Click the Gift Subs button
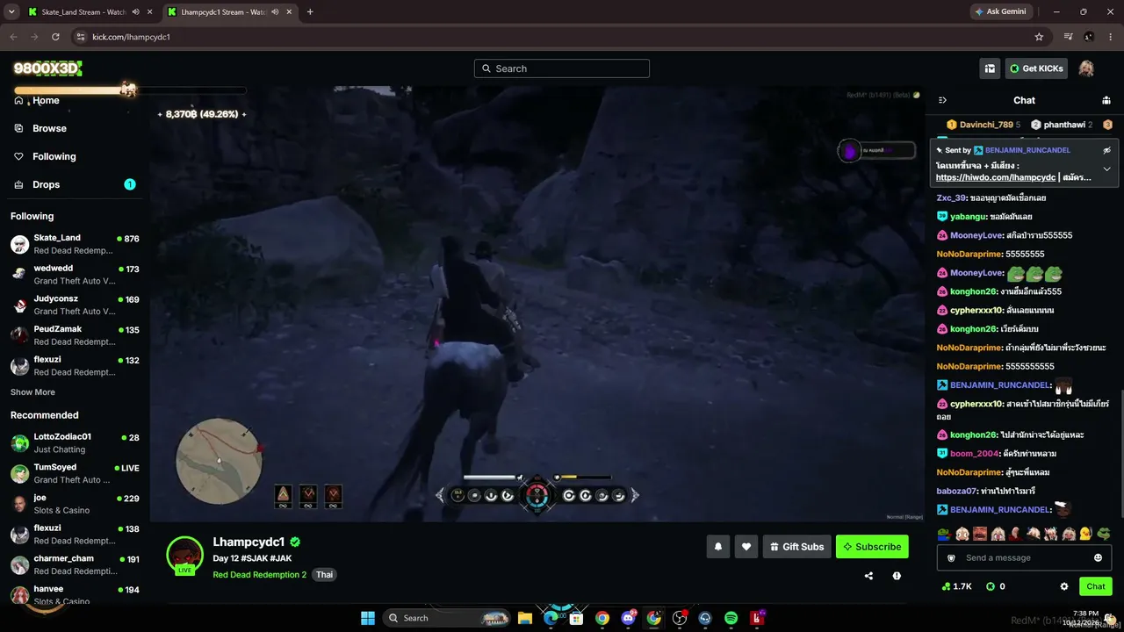 (796, 547)
